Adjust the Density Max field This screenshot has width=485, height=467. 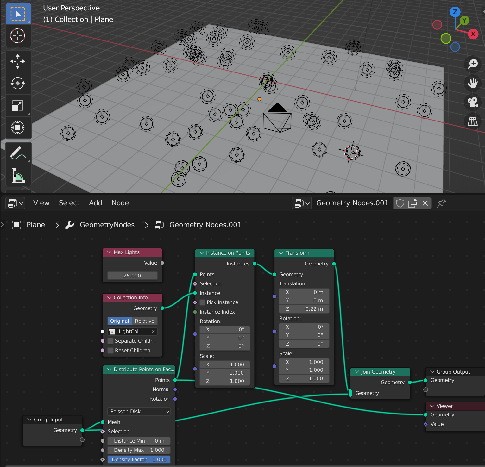[139, 450]
